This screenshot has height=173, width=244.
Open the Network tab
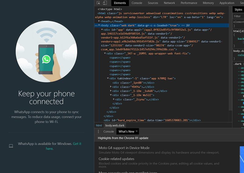pyautogui.click(x=169, y=3)
